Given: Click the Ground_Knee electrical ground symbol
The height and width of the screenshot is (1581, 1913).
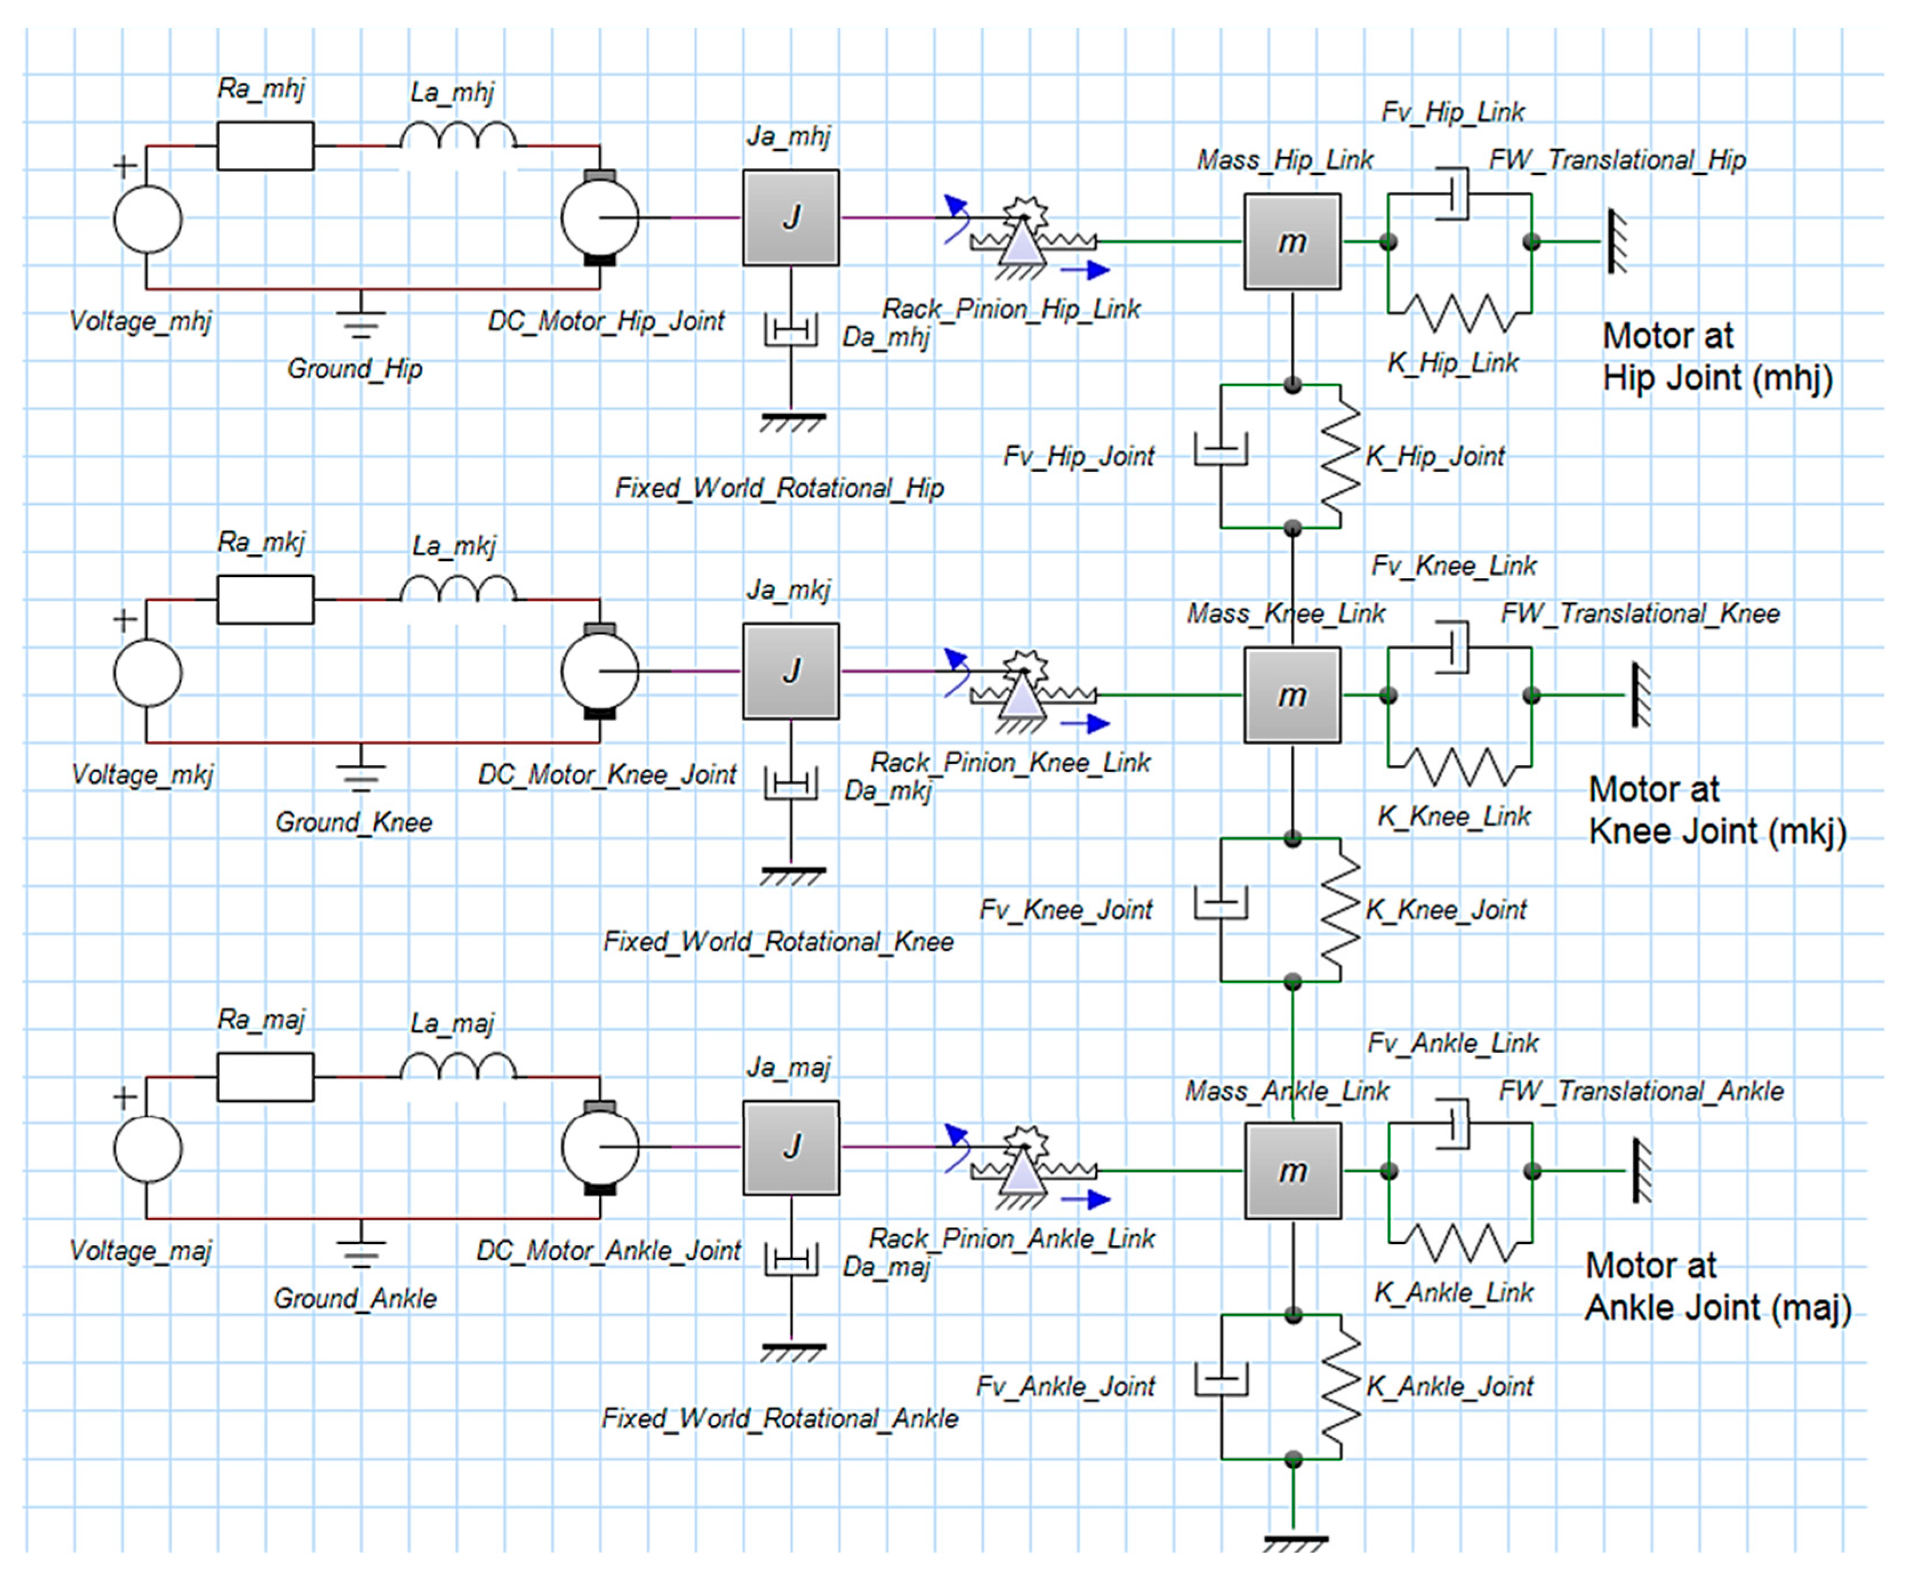Looking at the screenshot, I should coord(360,773).
